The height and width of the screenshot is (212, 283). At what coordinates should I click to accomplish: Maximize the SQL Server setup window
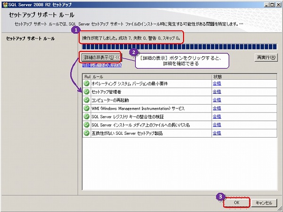[x=272, y=5]
